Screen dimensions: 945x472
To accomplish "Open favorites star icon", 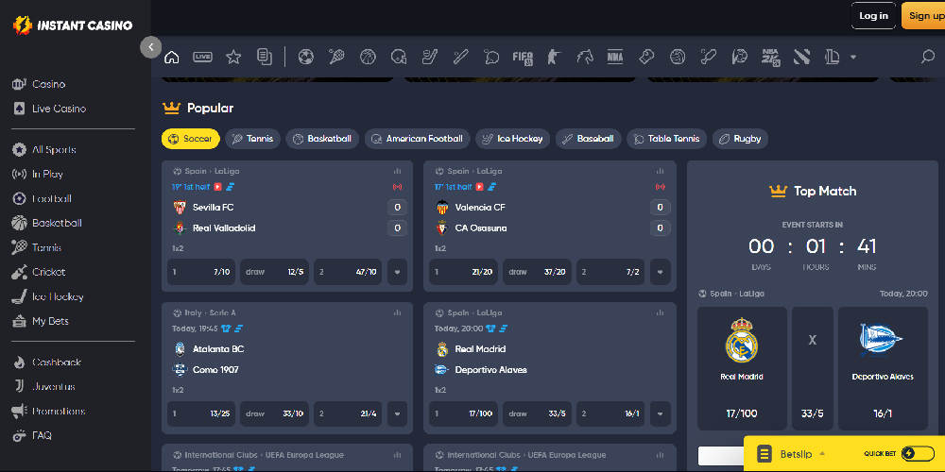I will tap(233, 57).
